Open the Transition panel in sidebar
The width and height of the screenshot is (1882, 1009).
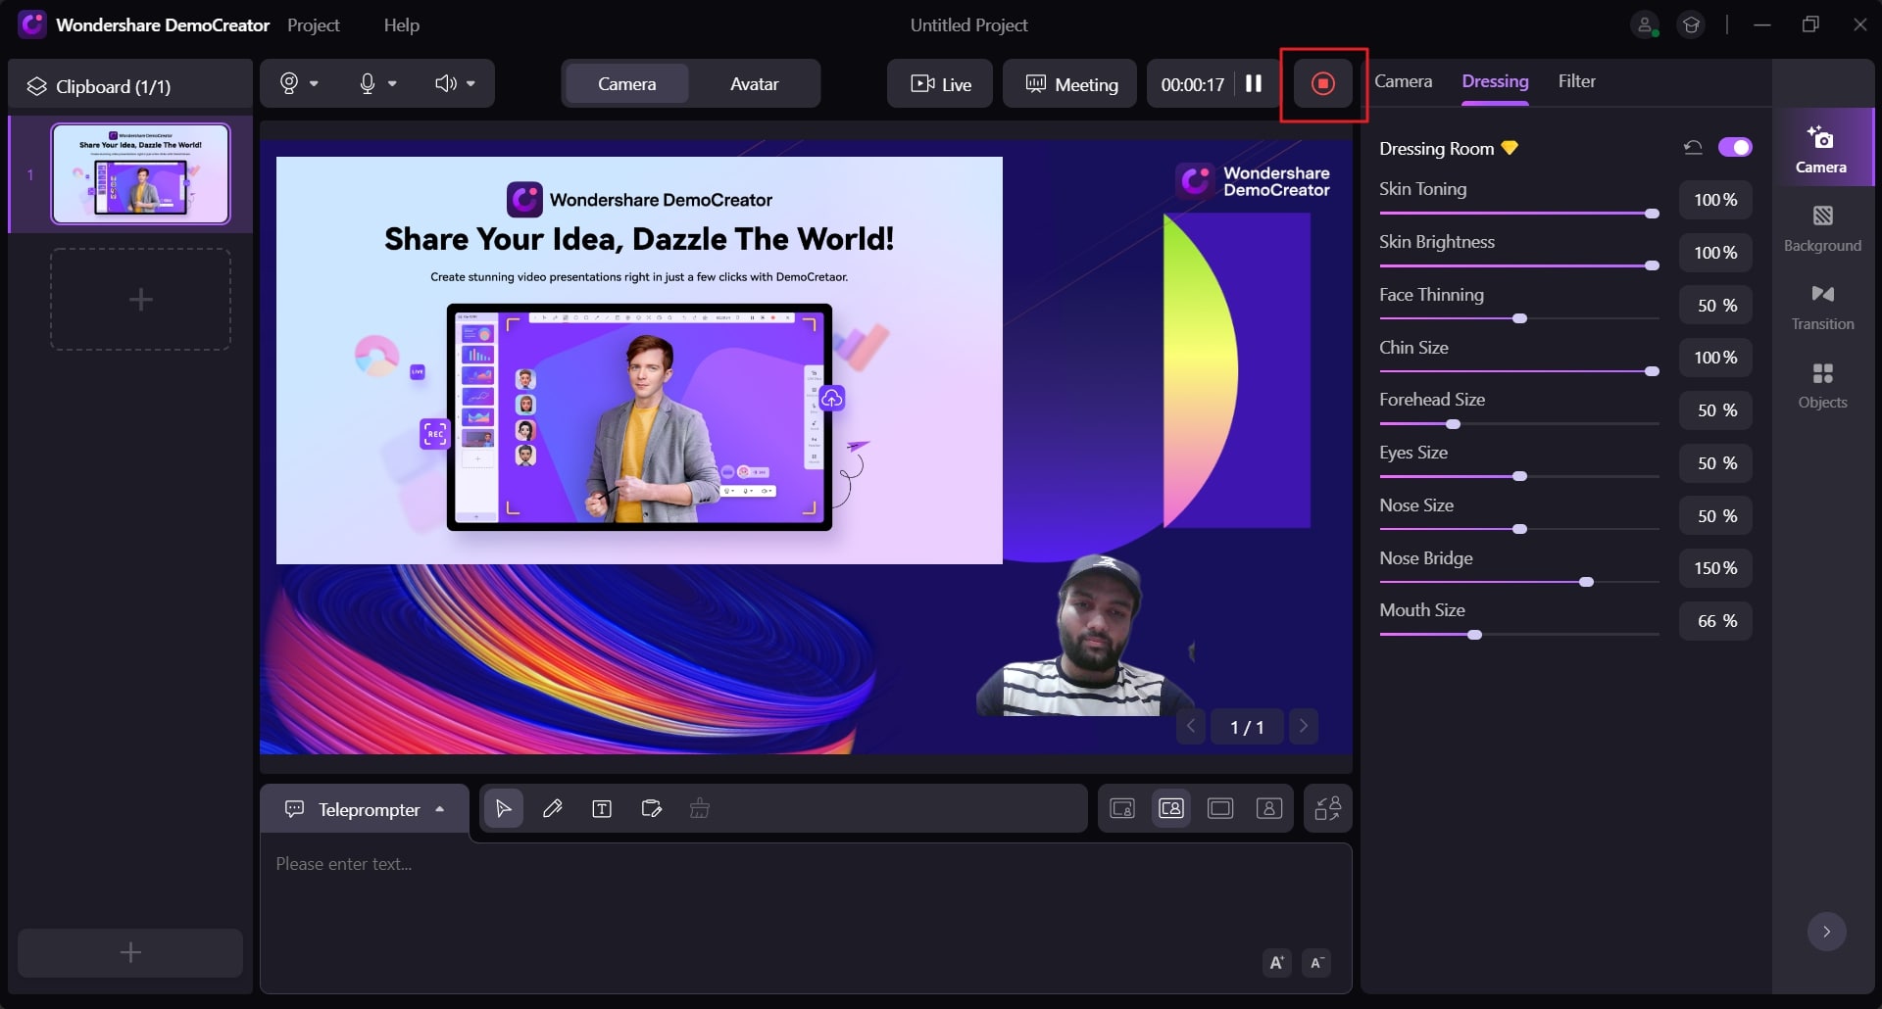1822,308
